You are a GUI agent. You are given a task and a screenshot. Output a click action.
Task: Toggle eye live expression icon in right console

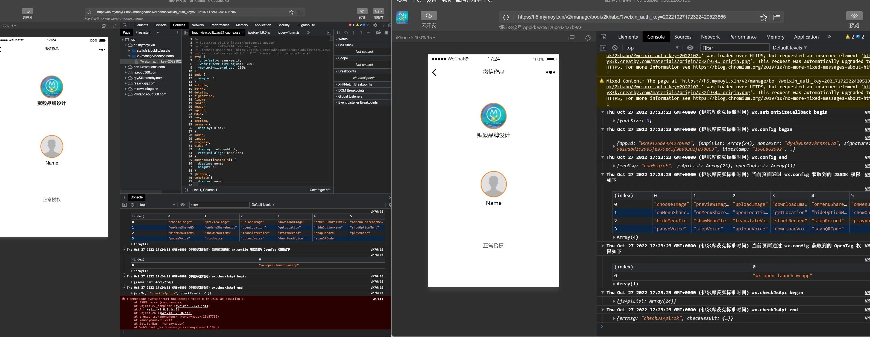pyautogui.click(x=690, y=48)
